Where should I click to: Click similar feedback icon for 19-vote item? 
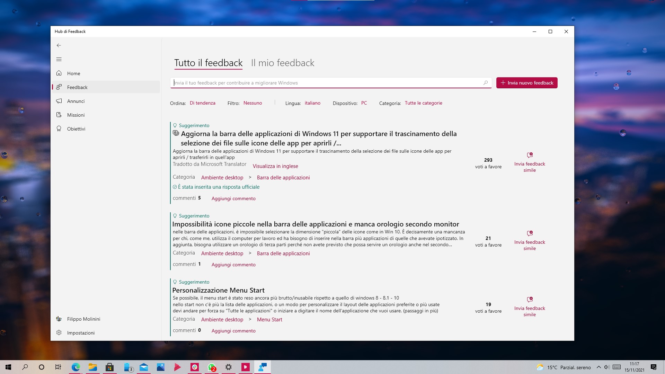pyautogui.click(x=530, y=300)
